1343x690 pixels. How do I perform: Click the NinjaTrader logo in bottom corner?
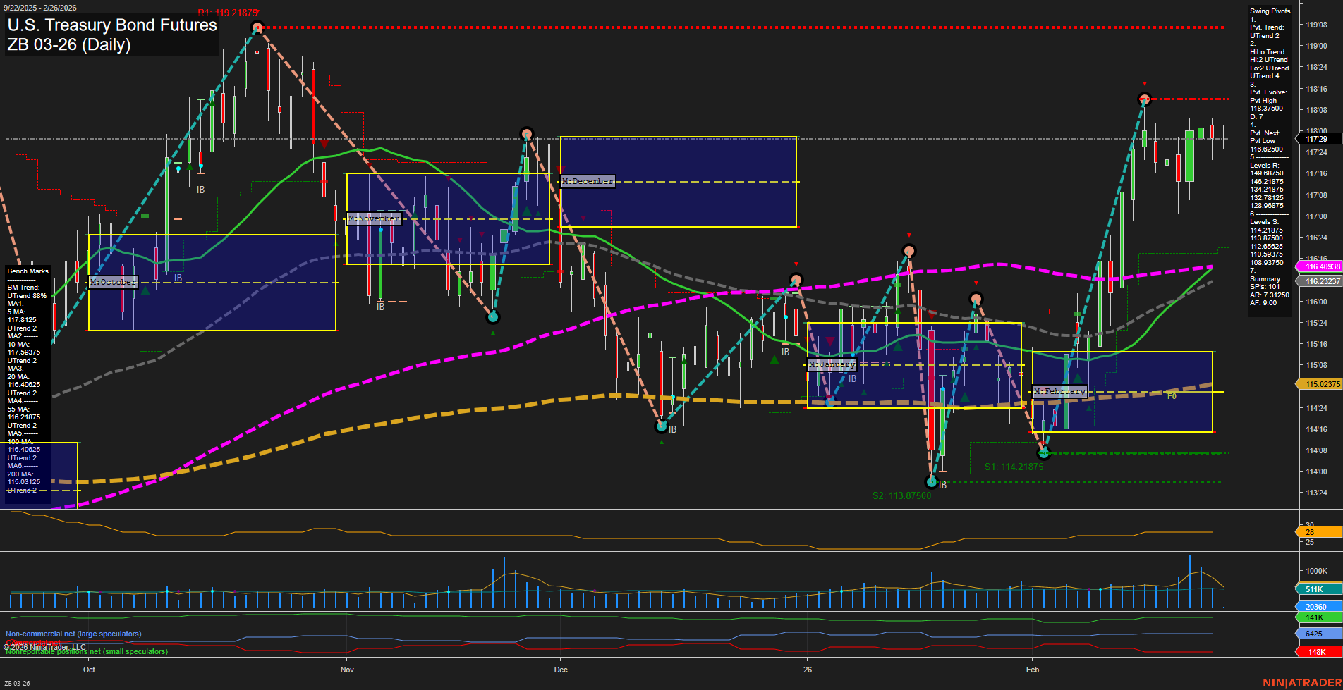click(1301, 682)
